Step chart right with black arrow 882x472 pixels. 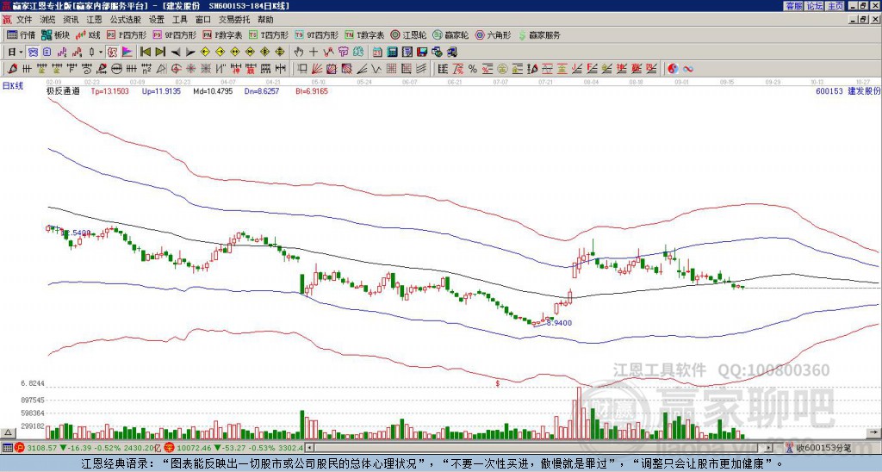tap(190, 53)
